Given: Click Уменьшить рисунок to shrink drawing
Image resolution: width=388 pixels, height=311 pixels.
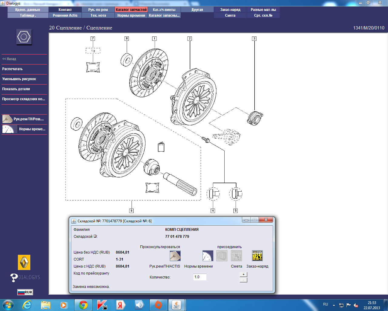Looking at the screenshot, I should coord(19,79).
